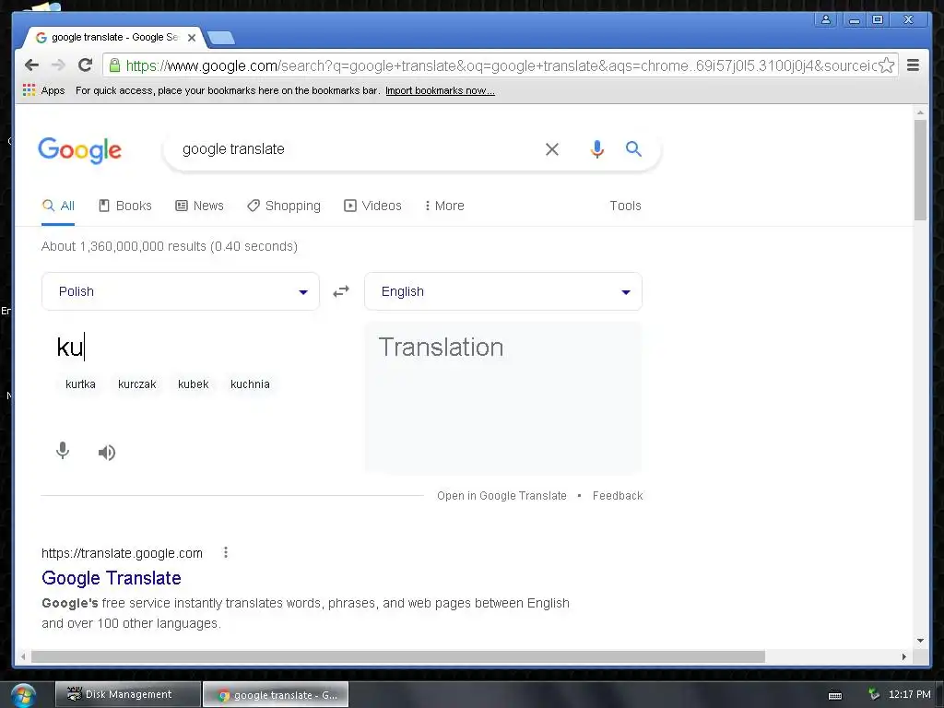The width and height of the screenshot is (944, 708).
Task: Click the horizontal scrollbar thumb
Action: click(398, 656)
